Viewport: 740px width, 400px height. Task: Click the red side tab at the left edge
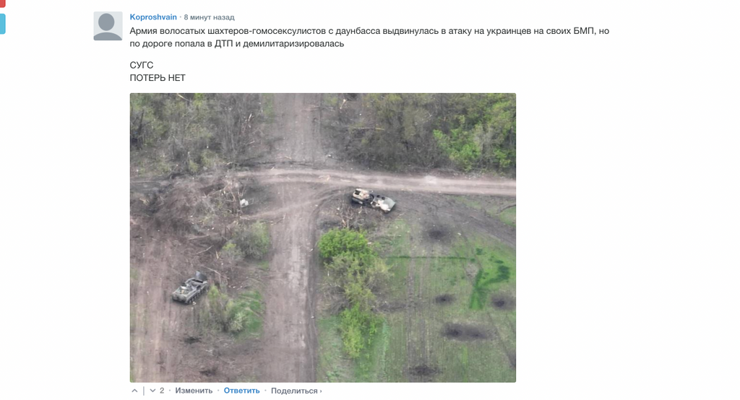(2, 4)
